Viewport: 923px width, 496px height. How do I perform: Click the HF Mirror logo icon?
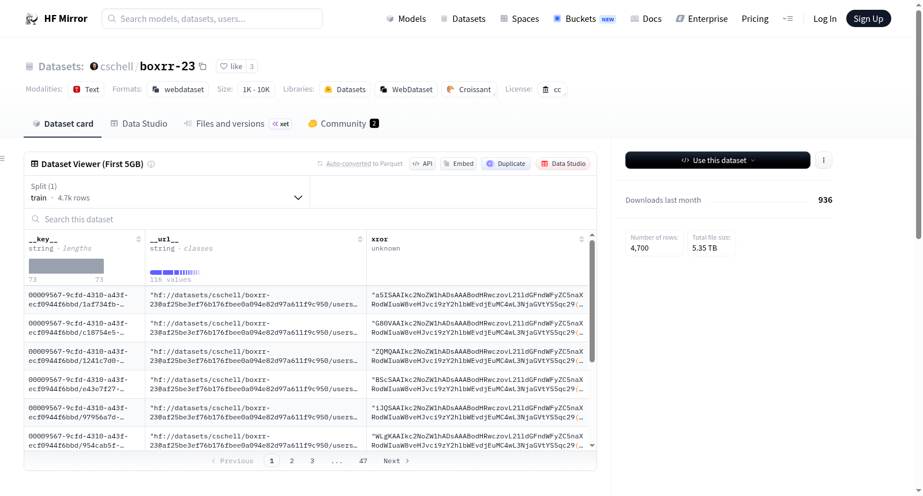32,19
